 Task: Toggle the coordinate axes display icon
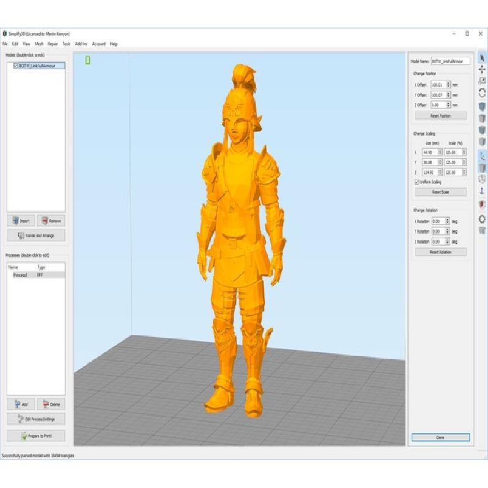pos(482,156)
